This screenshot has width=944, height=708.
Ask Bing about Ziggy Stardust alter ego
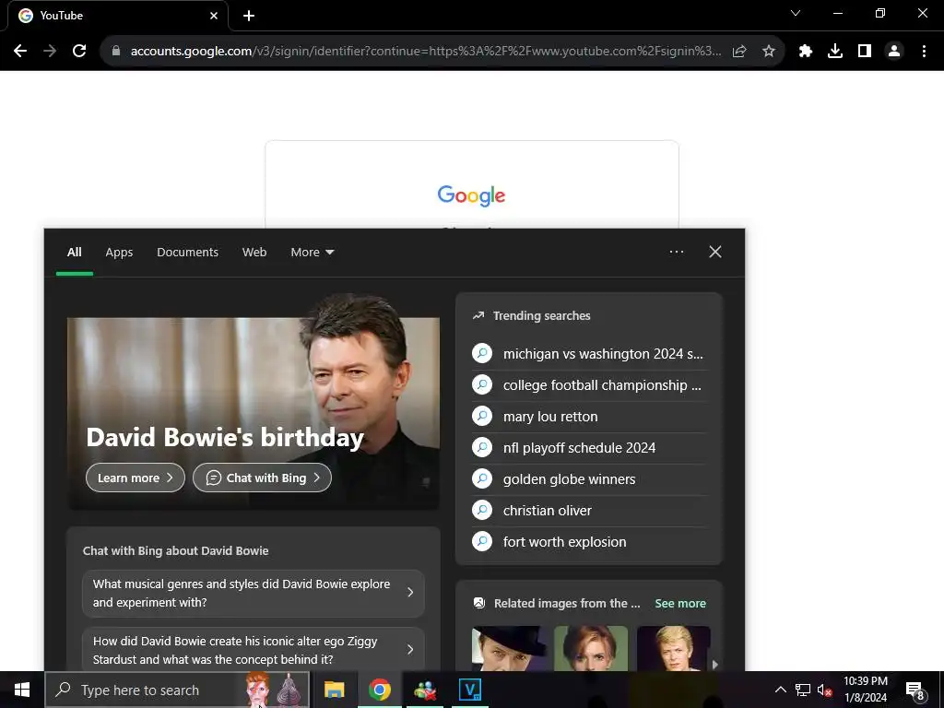coord(253,650)
